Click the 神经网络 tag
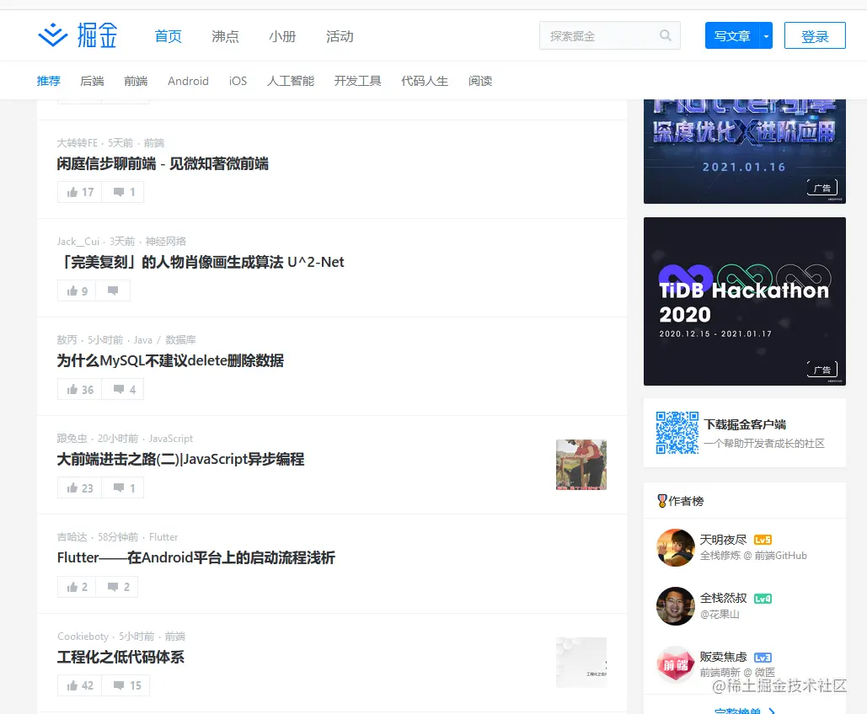The height and width of the screenshot is (714, 867). point(165,242)
